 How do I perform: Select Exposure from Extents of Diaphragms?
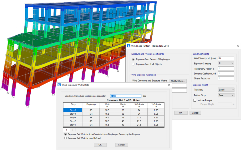(133, 59)
